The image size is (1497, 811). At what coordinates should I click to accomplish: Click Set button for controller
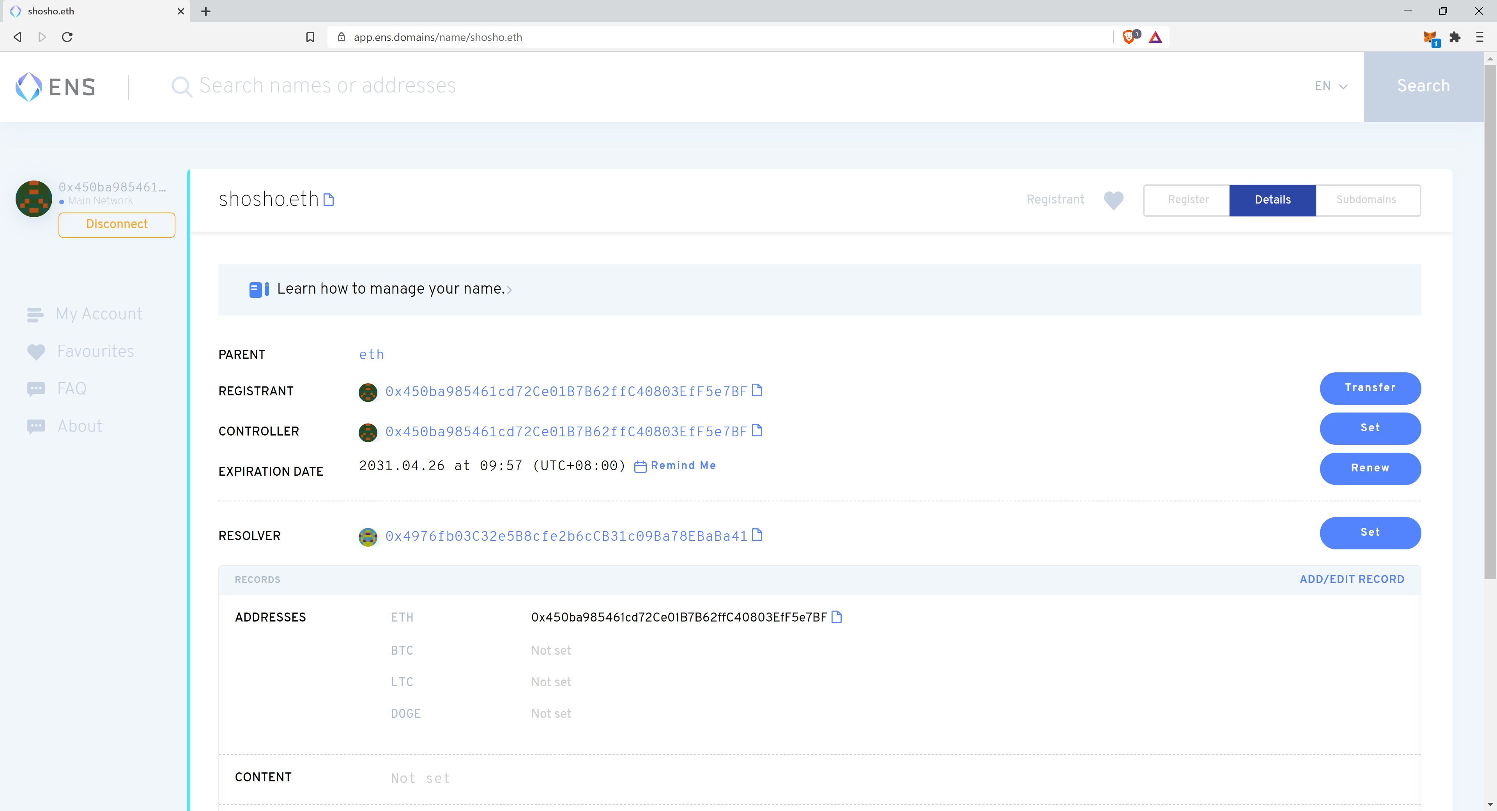point(1370,428)
